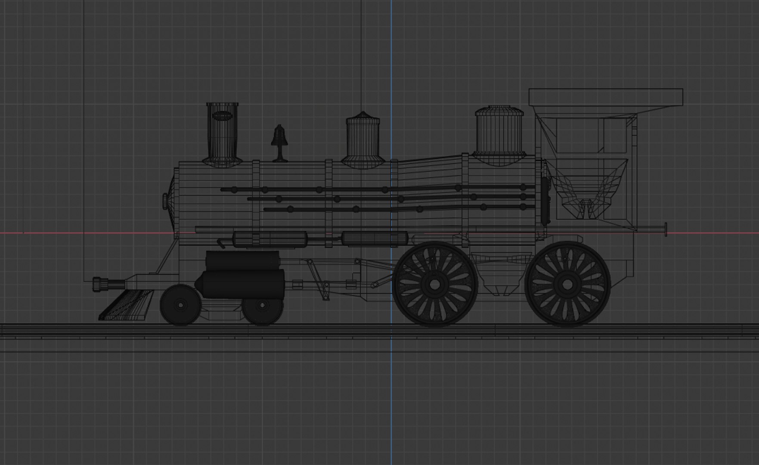
Task: Select the cowcatcher pilot at the front
Action: [x=126, y=305]
